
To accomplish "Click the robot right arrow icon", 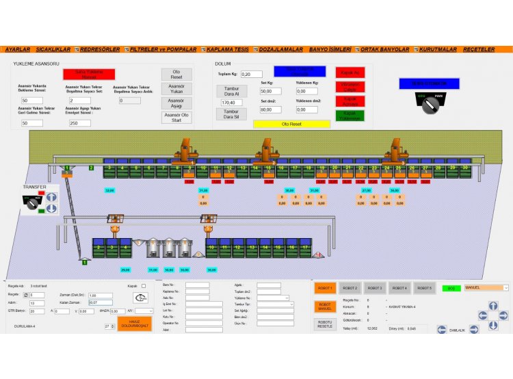I will [x=502, y=315].
